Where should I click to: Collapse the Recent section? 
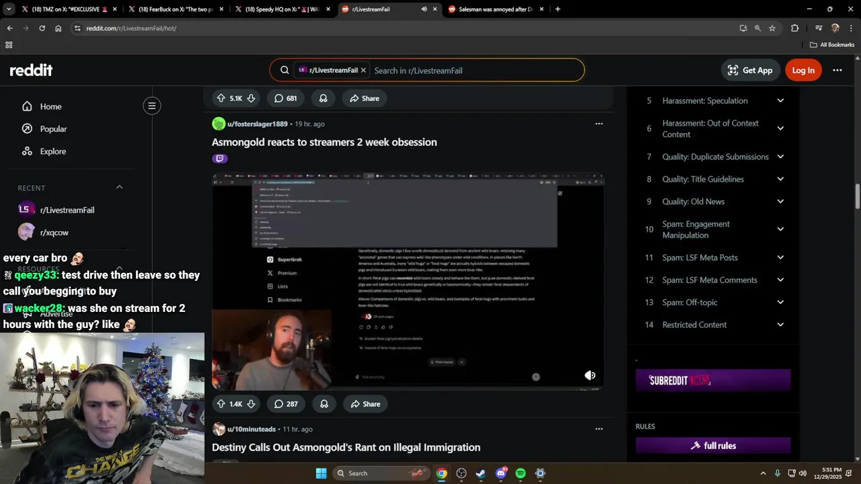click(119, 188)
